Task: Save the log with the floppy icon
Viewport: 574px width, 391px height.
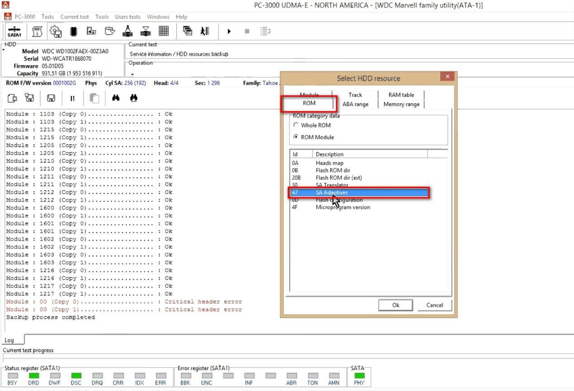Action: (x=51, y=98)
